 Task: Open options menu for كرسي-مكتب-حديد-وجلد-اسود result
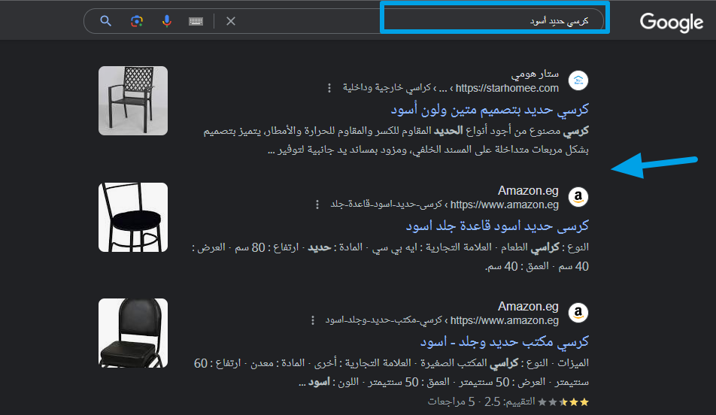pos(313,320)
